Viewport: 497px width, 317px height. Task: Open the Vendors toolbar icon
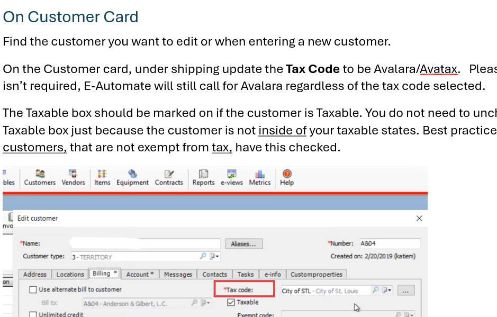(x=73, y=177)
